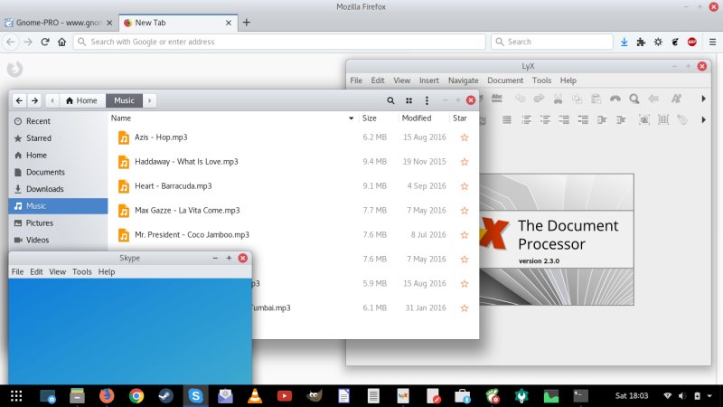Open GIMP from the taskbar
The height and width of the screenshot is (407, 723).
[314, 396]
